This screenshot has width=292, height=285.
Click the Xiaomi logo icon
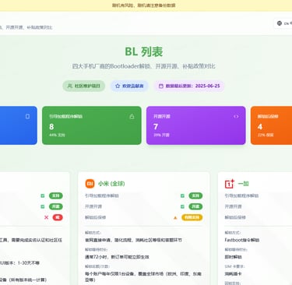point(90,184)
